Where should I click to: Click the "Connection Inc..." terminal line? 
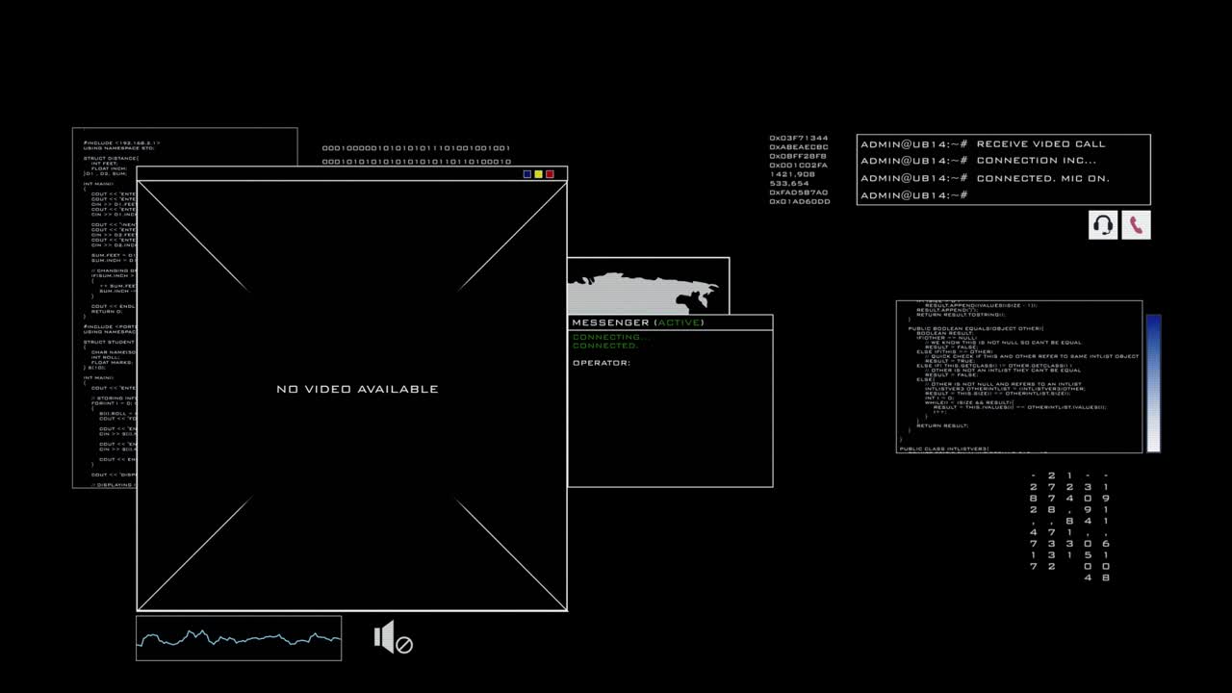[x=978, y=161]
